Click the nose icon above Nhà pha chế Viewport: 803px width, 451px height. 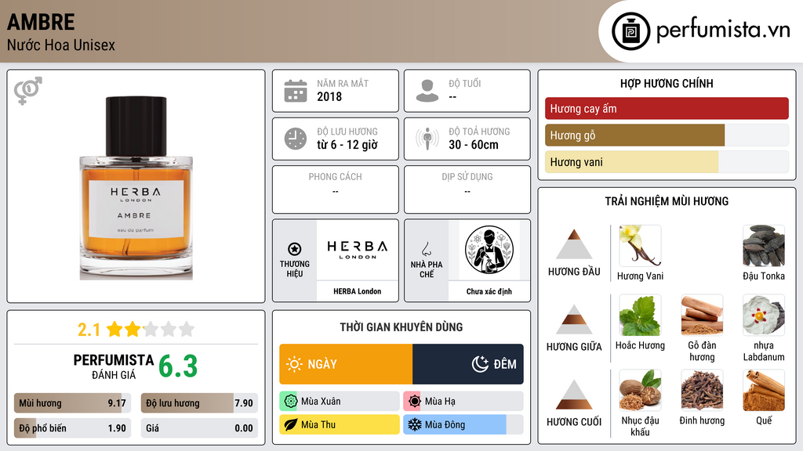(426, 249)
